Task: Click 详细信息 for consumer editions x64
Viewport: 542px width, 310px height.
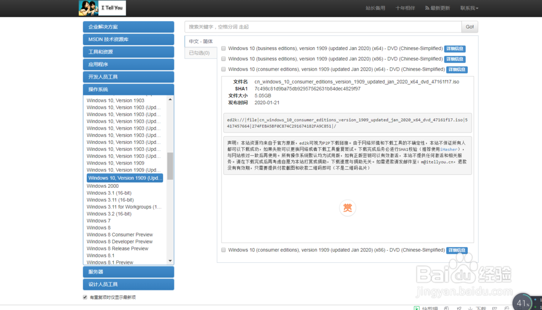Action: (x=456, y=69)
